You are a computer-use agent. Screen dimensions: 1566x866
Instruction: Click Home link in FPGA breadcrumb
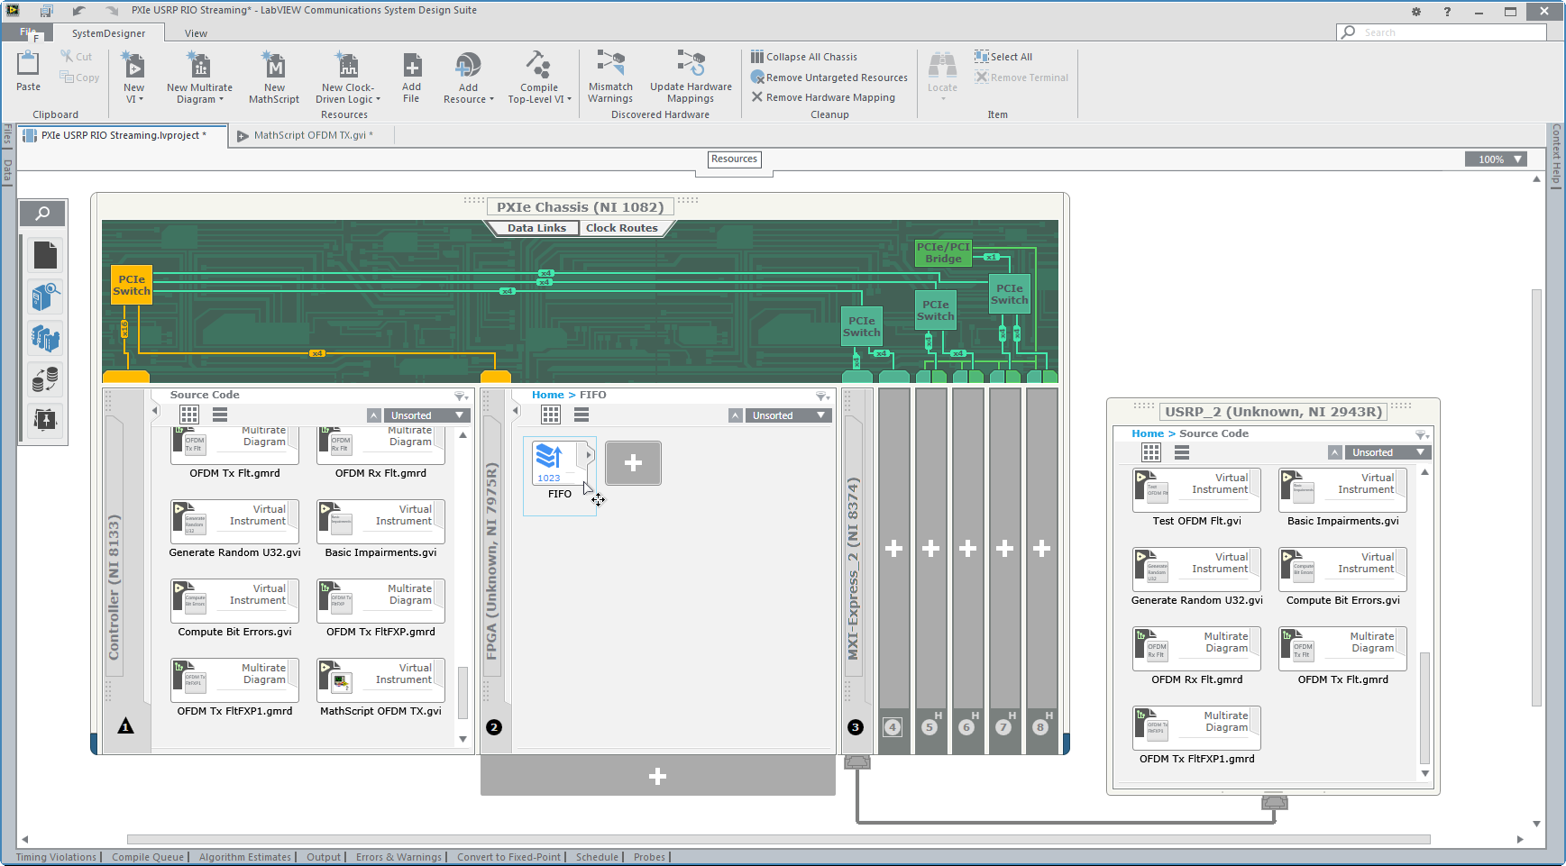coord(547,395)
